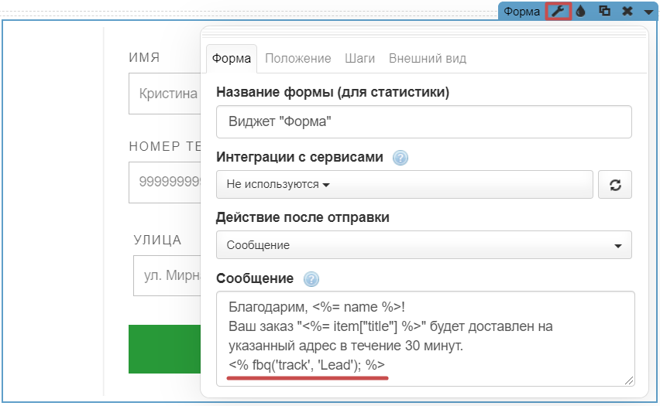Show help tooltip next to Сообщение label

pos(311,279)
